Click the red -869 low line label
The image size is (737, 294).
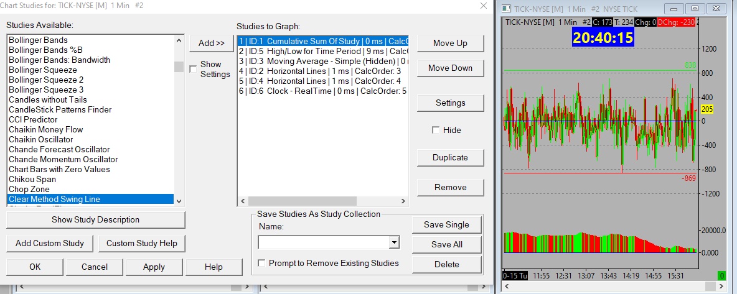pyautogui.click(x=688, y=178)
